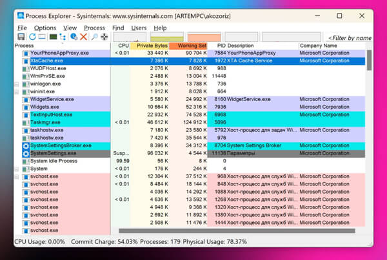Click the gear icon of SystemSettingsBroker.exe
The width and height of the screenshot is (387, 260).
25,145
